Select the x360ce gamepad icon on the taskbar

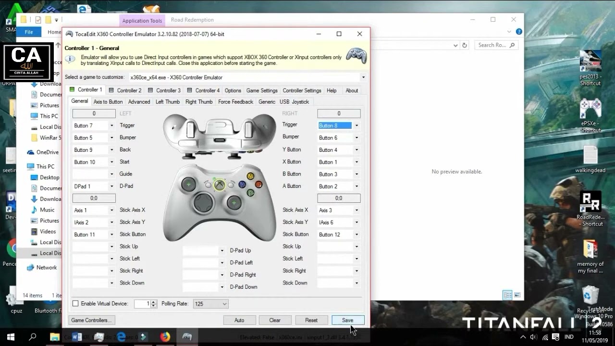click(x=187, y=337)
